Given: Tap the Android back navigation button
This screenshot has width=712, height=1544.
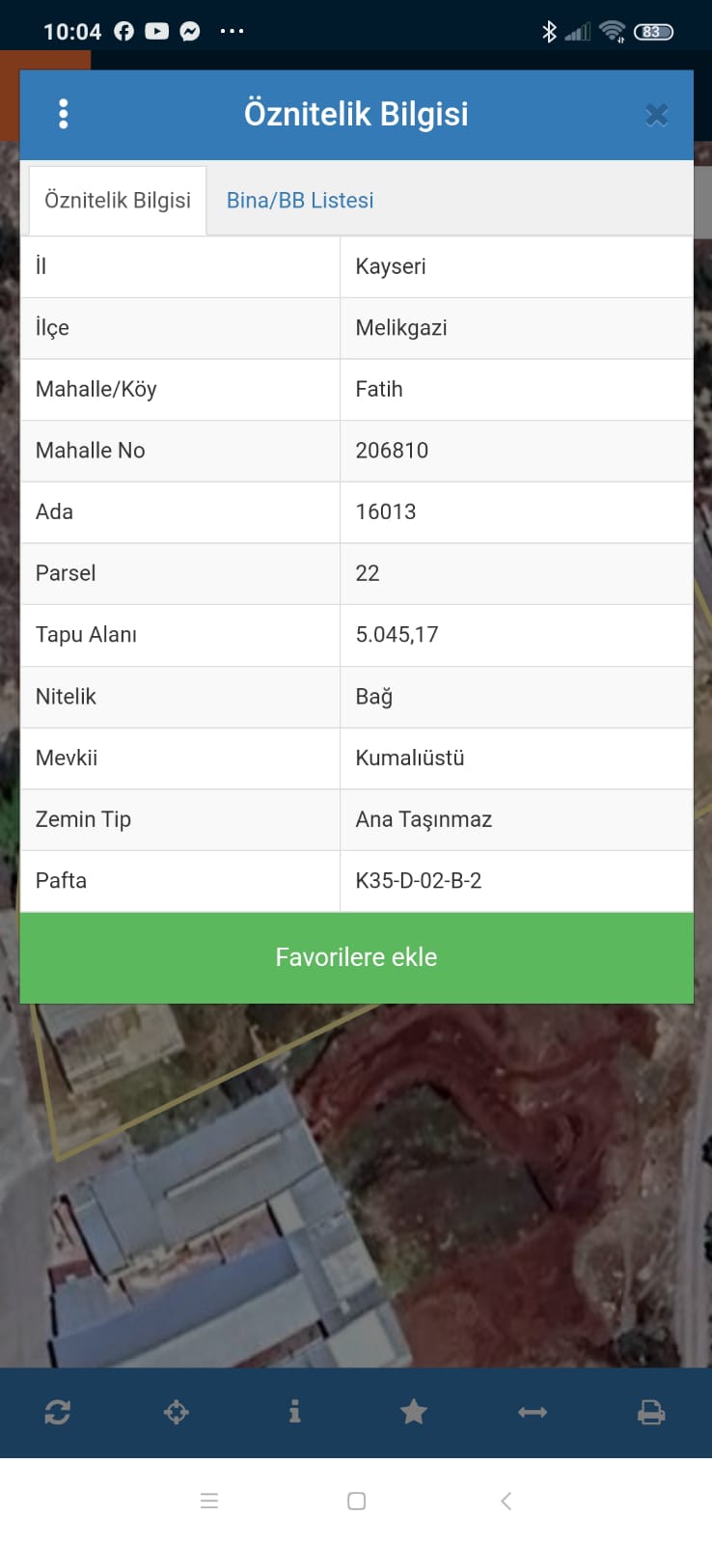Looking at the screenshot, I should 506,1501.
